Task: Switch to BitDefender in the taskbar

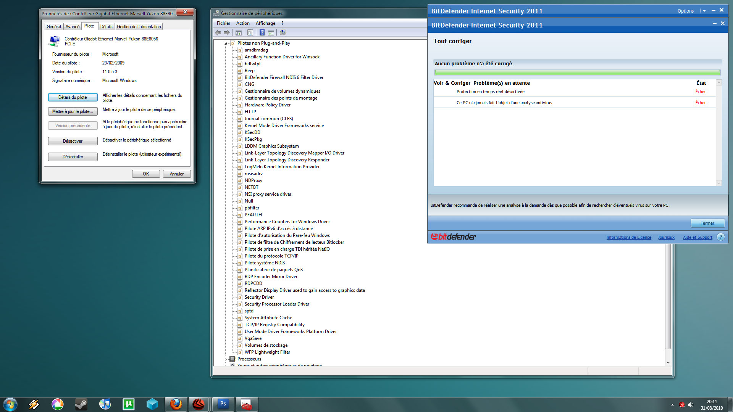Action: [199, 404]
